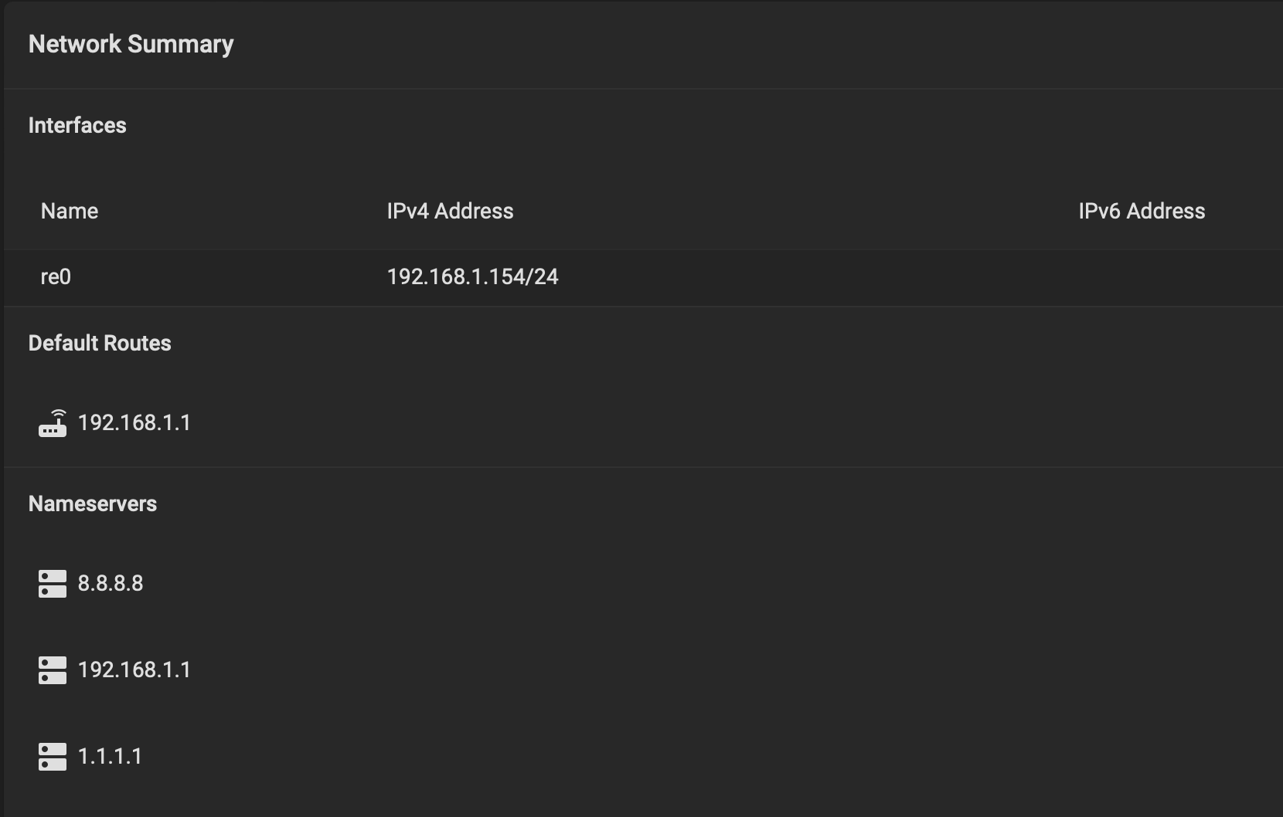The image size is (1283, 817).
Task: Click the Default Routes section heading
Action: (100, 343)
